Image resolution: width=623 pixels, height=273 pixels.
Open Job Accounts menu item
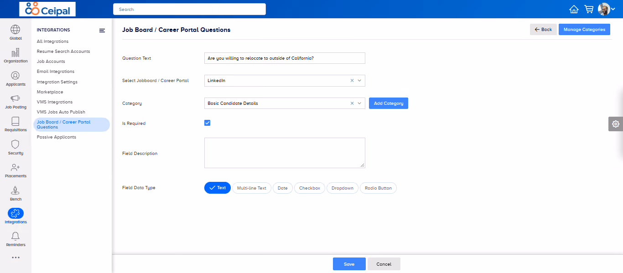51,62
